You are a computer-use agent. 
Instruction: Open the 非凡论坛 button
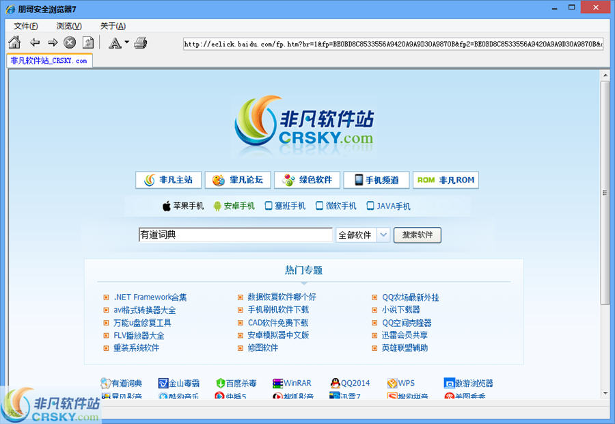click(x=238, y=180)
